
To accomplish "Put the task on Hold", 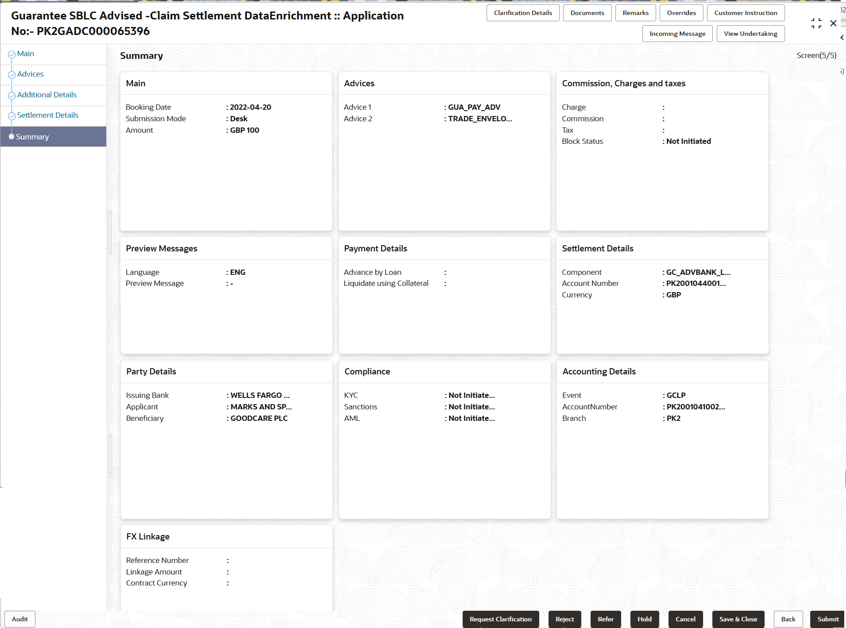I will pyautogui.click(x=645, y=619).
